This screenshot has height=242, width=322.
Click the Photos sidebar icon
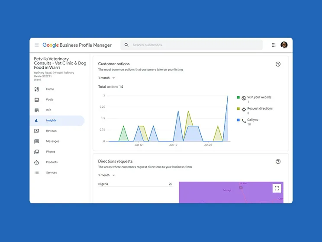(x=36, y=152)
